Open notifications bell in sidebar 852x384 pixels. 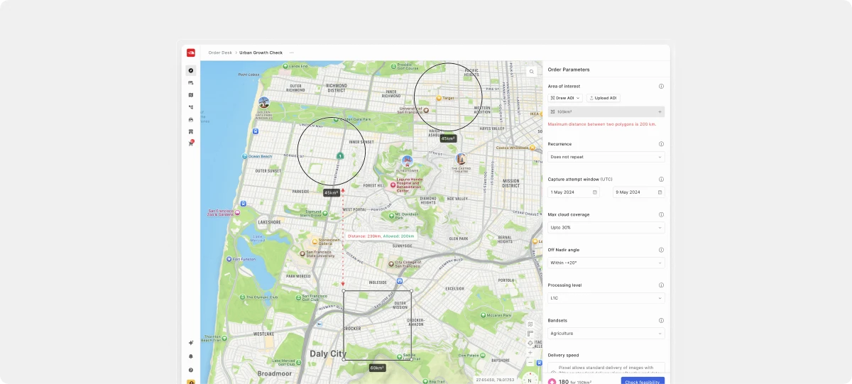pos(191,356)
